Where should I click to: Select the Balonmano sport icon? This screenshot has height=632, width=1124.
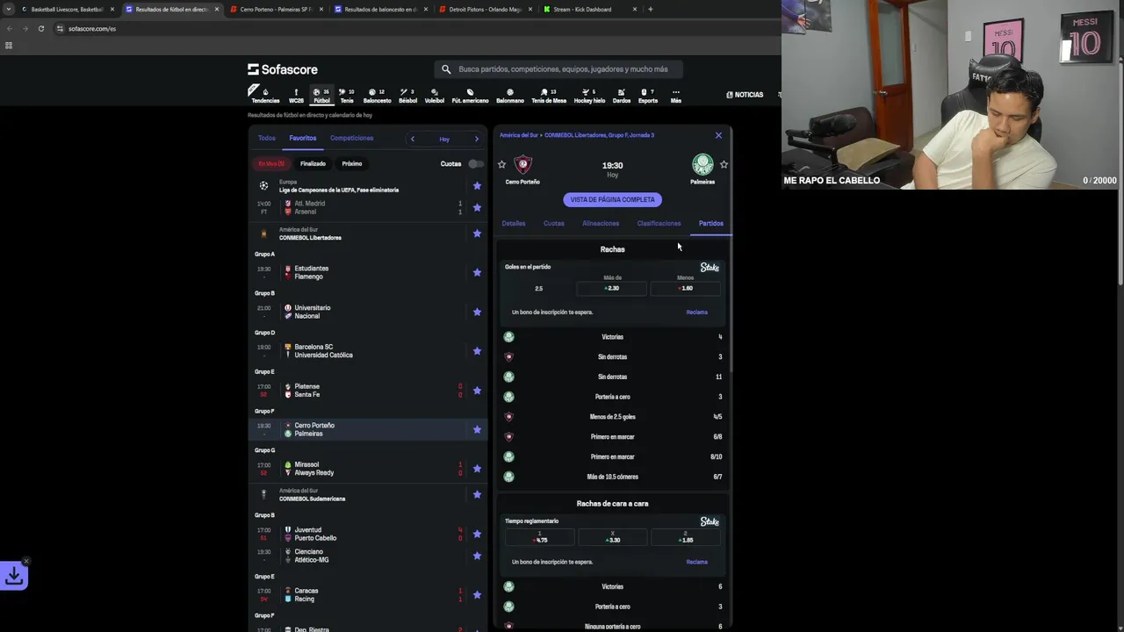(x=509, y=96)
